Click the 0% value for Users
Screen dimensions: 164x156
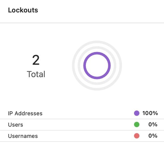153,124
